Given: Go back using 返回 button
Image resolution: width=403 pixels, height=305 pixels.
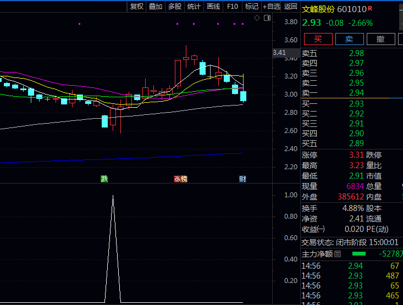Looking at the screenshot, I should [x=291, y=7].
